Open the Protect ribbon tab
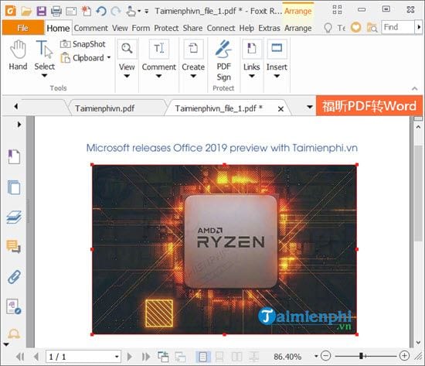 (166, 28)
